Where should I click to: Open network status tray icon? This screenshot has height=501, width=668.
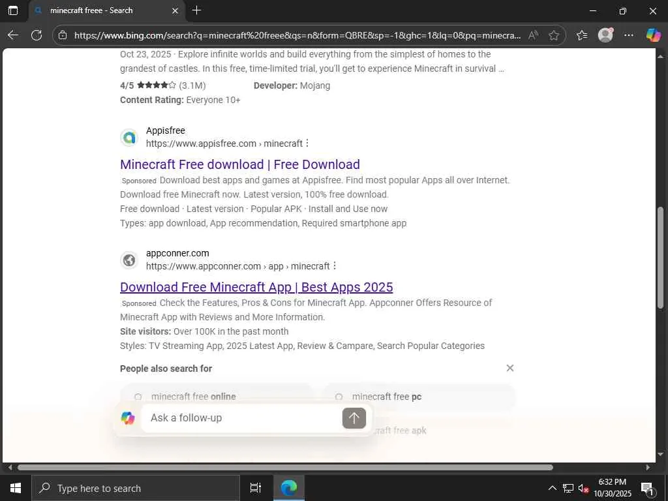pyautogui.click(x=568, y=488)
